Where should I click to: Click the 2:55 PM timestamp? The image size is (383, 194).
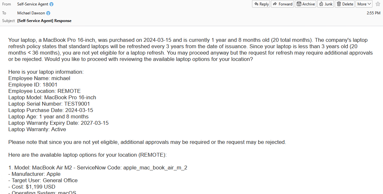tap(373, 13)
